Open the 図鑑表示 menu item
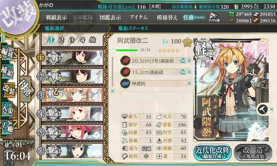This screenshot has height=166, width=277. pos(110,17)
